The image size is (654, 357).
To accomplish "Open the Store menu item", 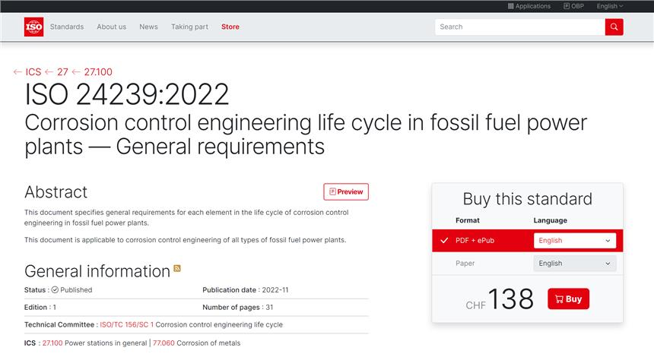I will pos(230,27).
